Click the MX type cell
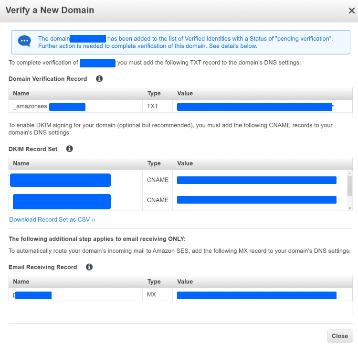 152,295
